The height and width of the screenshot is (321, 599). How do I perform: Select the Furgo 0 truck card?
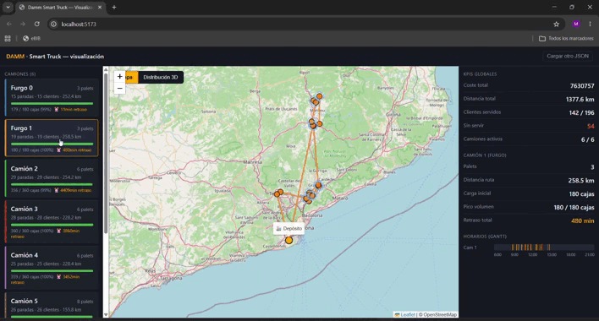(x=52, y=98)
